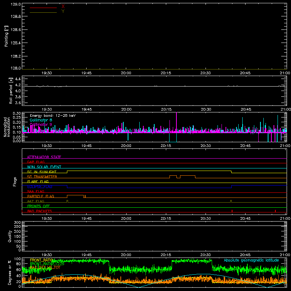The width and height of the screenshot is (291, 291).
Task: Click '20:30' under the Roll period panel
Action: (x=206, y=109)
